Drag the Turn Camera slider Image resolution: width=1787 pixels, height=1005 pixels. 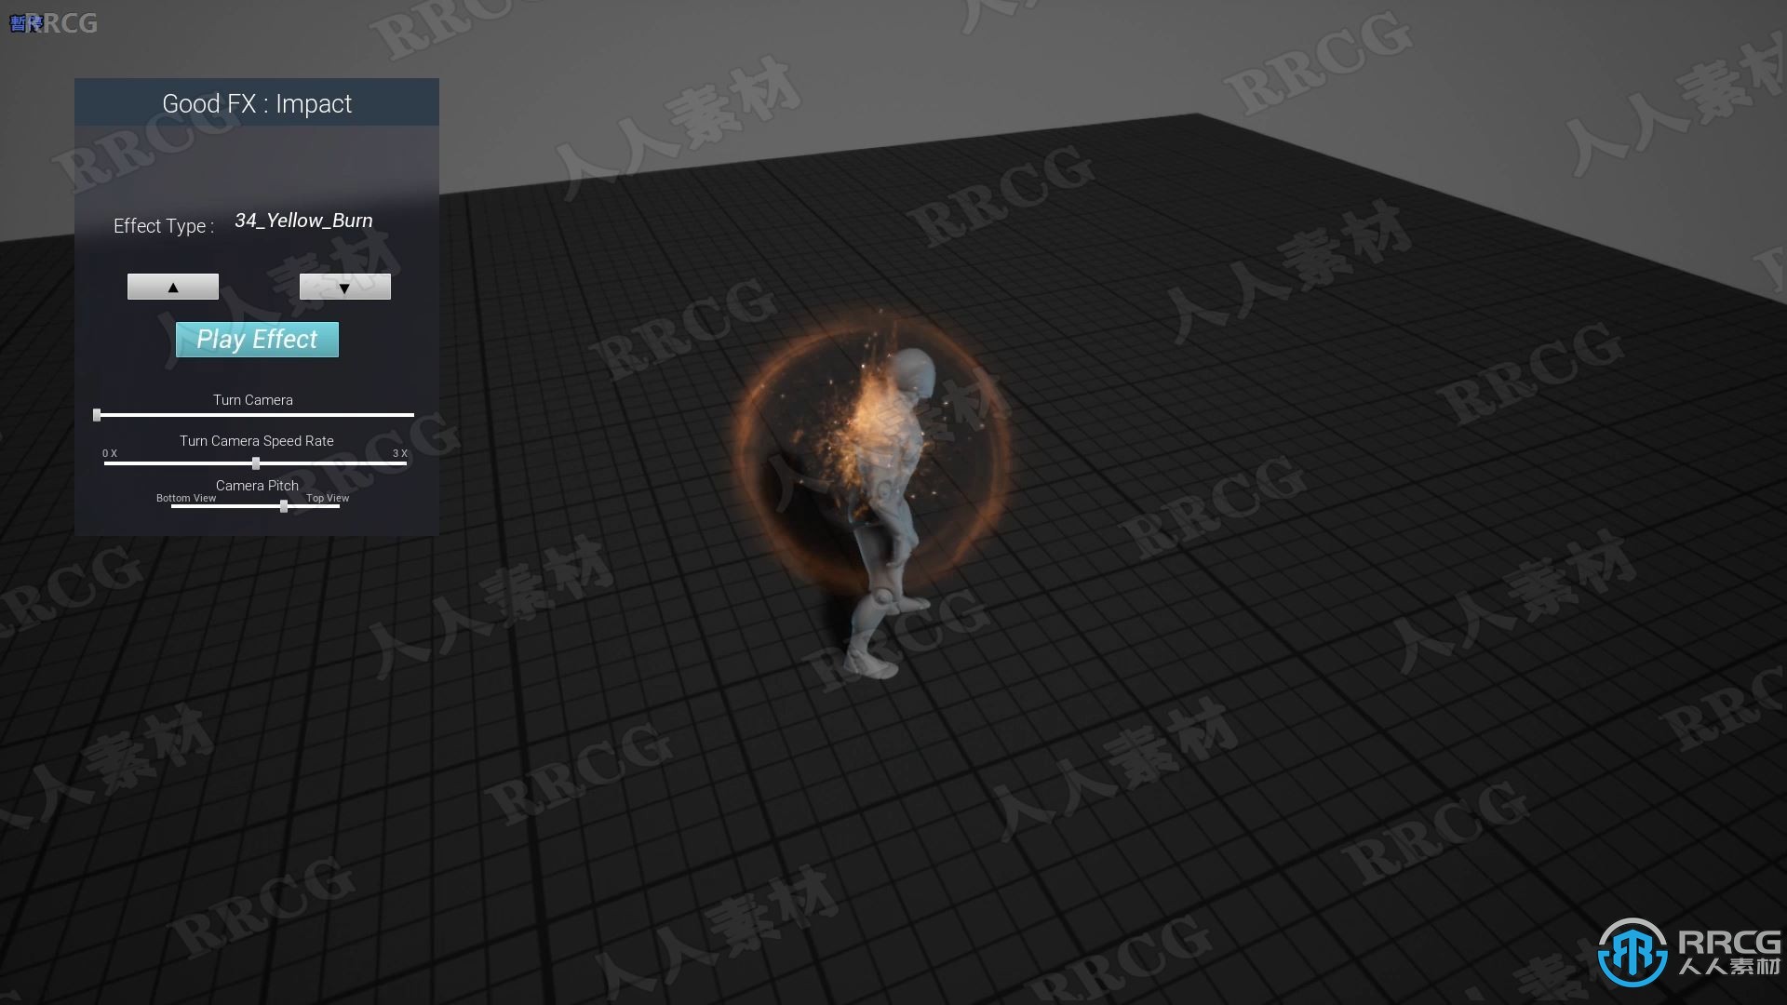[98, 416]
